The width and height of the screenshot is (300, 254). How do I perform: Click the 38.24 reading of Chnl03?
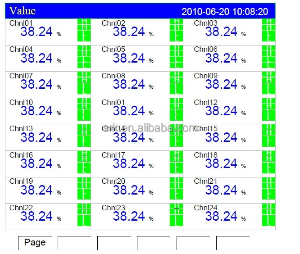coord(221,32)
